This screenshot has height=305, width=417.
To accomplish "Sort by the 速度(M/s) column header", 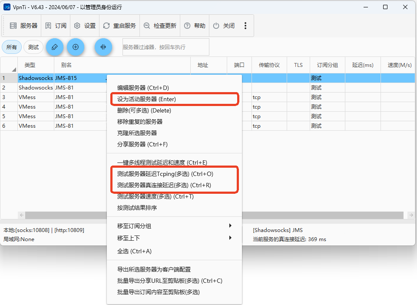I will pyautogui.click(x=398, y=65).
